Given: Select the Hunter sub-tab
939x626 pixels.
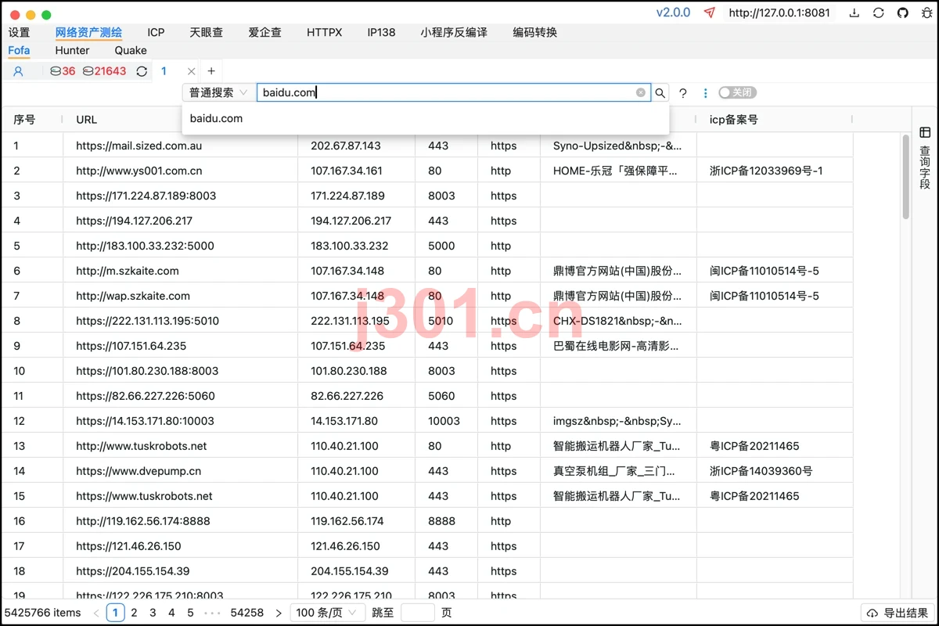Looking at the screenshot, I should 72,50.
